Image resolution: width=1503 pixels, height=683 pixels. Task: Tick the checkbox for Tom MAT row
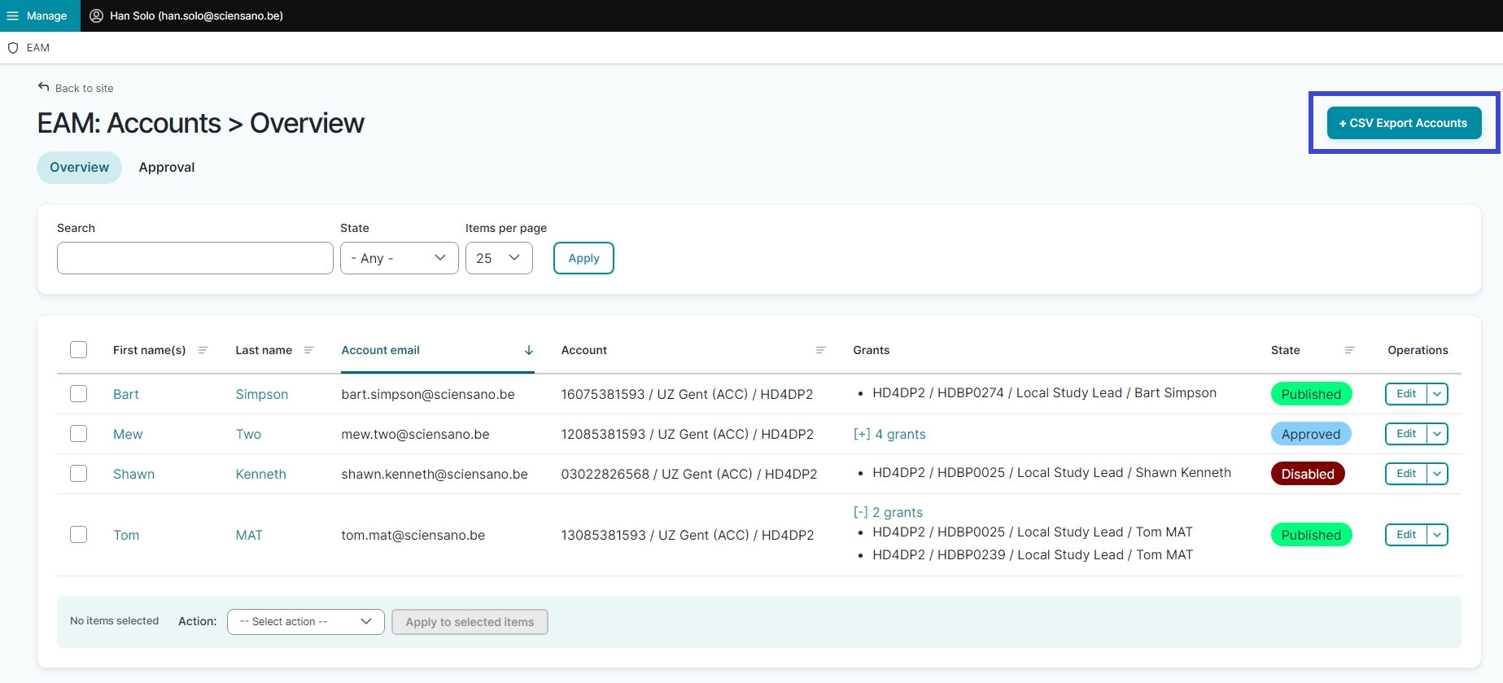pyautogui.click(x=79, y=535)
